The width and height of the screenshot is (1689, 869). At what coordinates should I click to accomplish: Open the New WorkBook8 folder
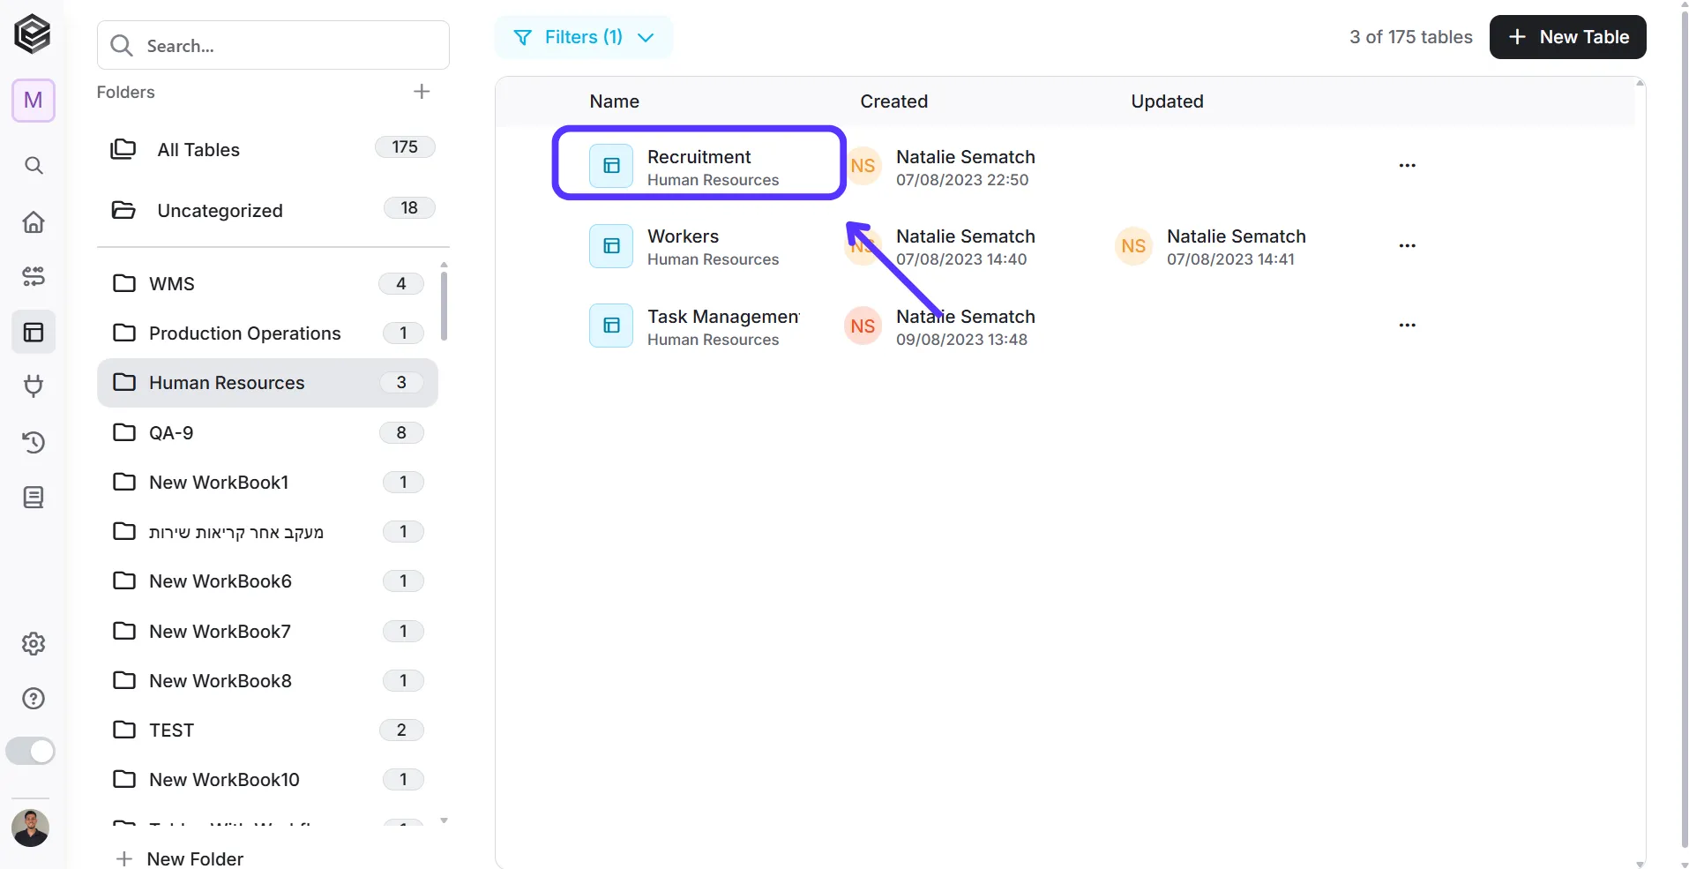267,680
